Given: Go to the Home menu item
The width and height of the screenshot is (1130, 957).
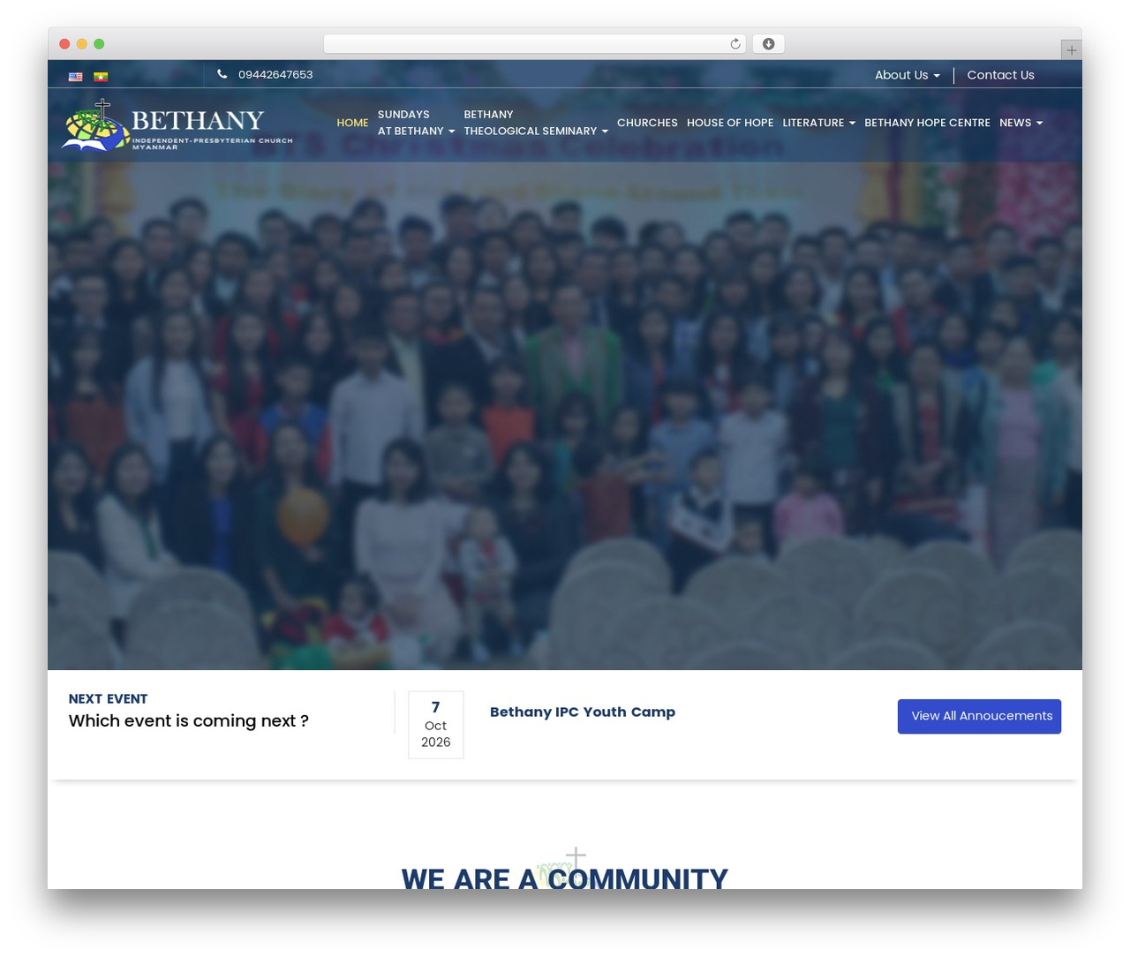Looking at the screenshot, I should click(x=352, y=123).
